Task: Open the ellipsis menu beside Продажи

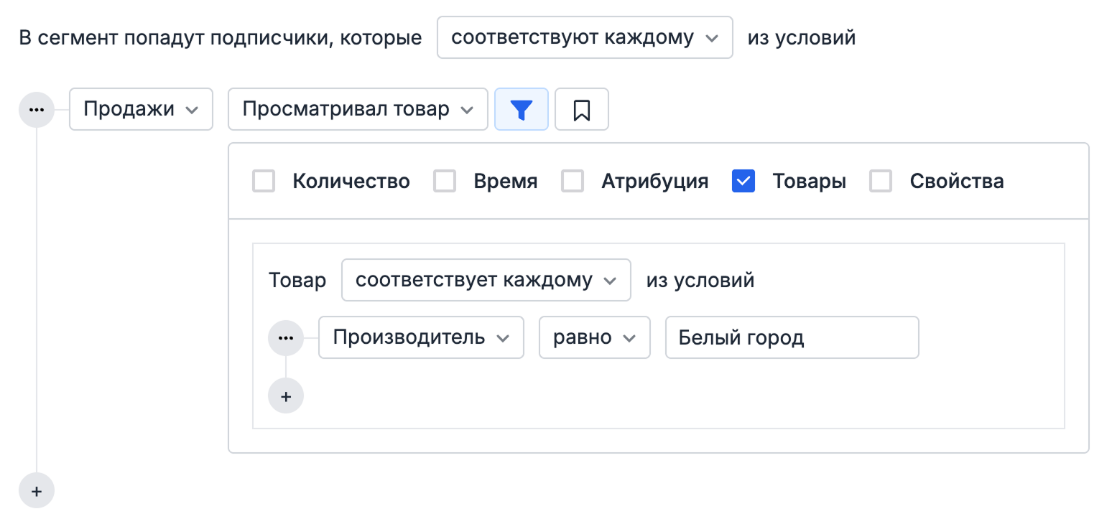Action: tap(36, 109)
